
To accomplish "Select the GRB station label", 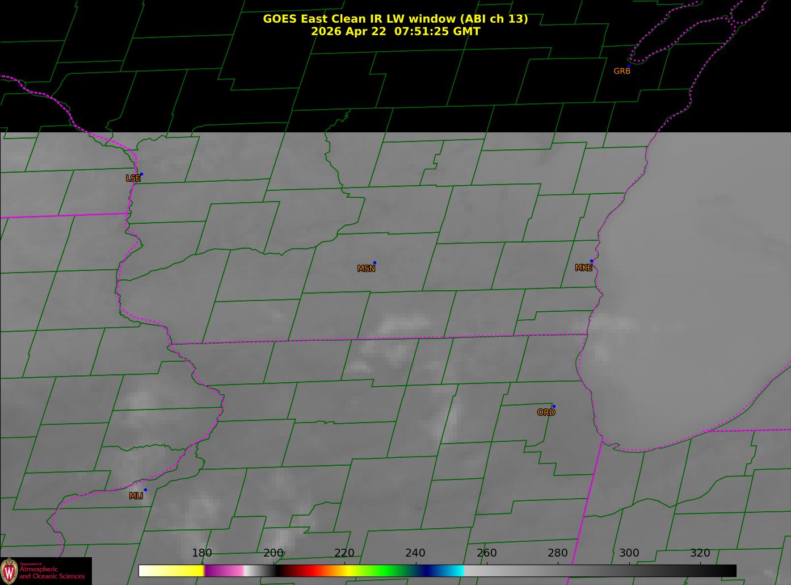I will 622,71.
